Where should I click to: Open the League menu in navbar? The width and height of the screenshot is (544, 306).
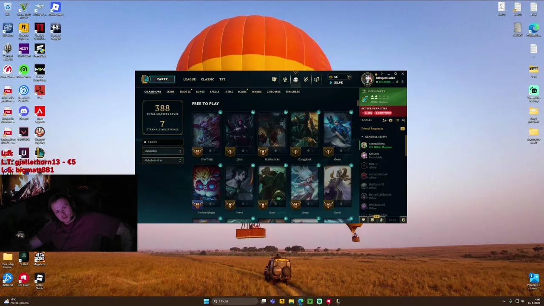[x=190, y=79]
